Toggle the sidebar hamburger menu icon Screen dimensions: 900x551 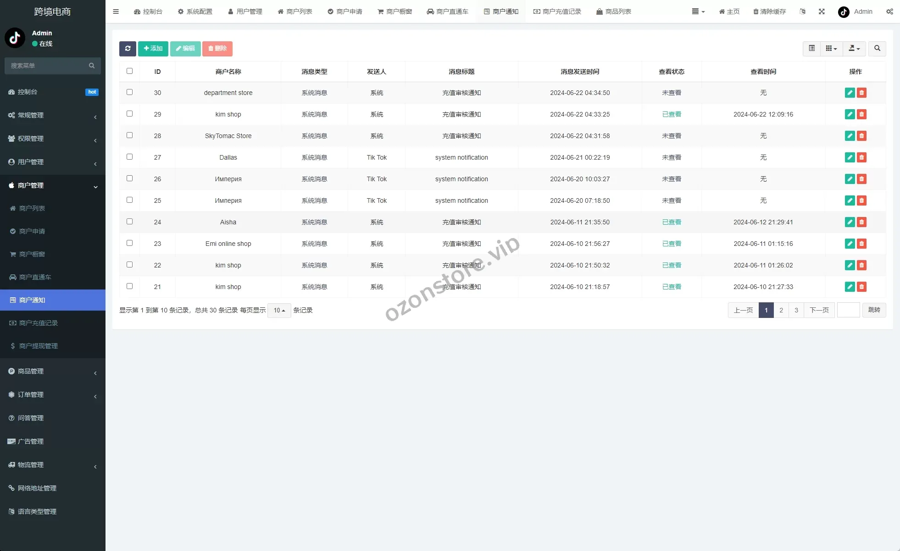[x=116, y=11]
